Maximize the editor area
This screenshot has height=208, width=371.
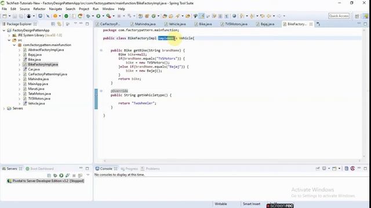(x=365, y=24)
